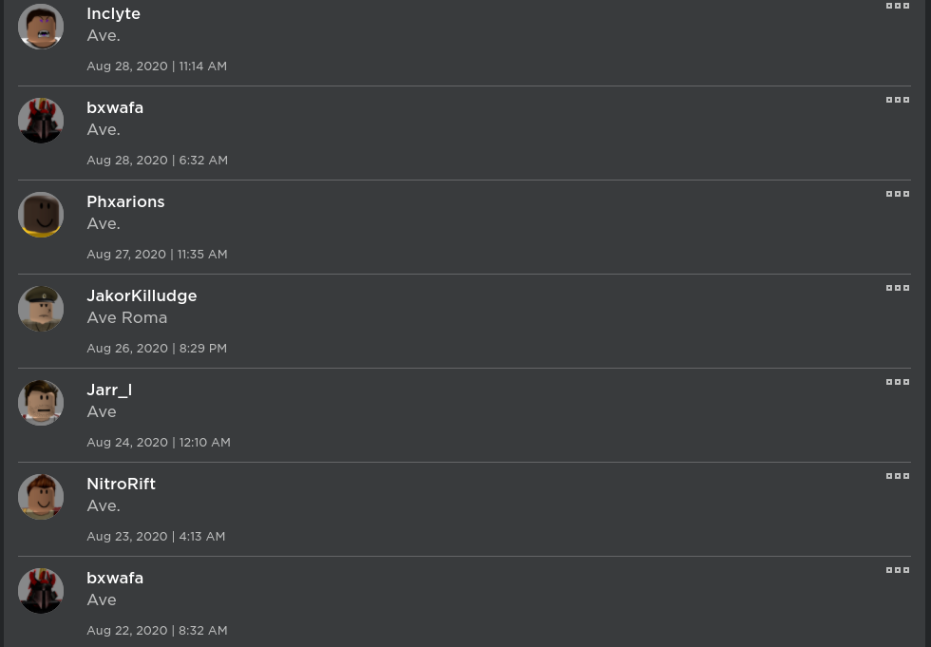Open the Phxarions username link

pos(125,201)
